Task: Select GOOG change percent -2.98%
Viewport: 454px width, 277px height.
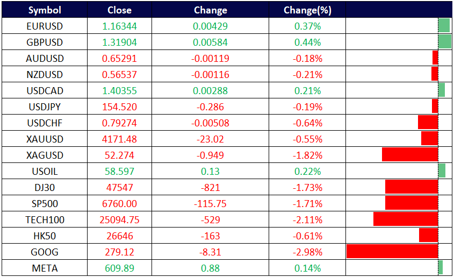Action: 307,252
